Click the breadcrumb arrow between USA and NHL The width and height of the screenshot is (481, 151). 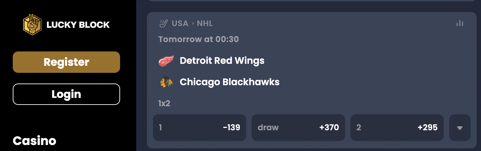tap(193, 24)
